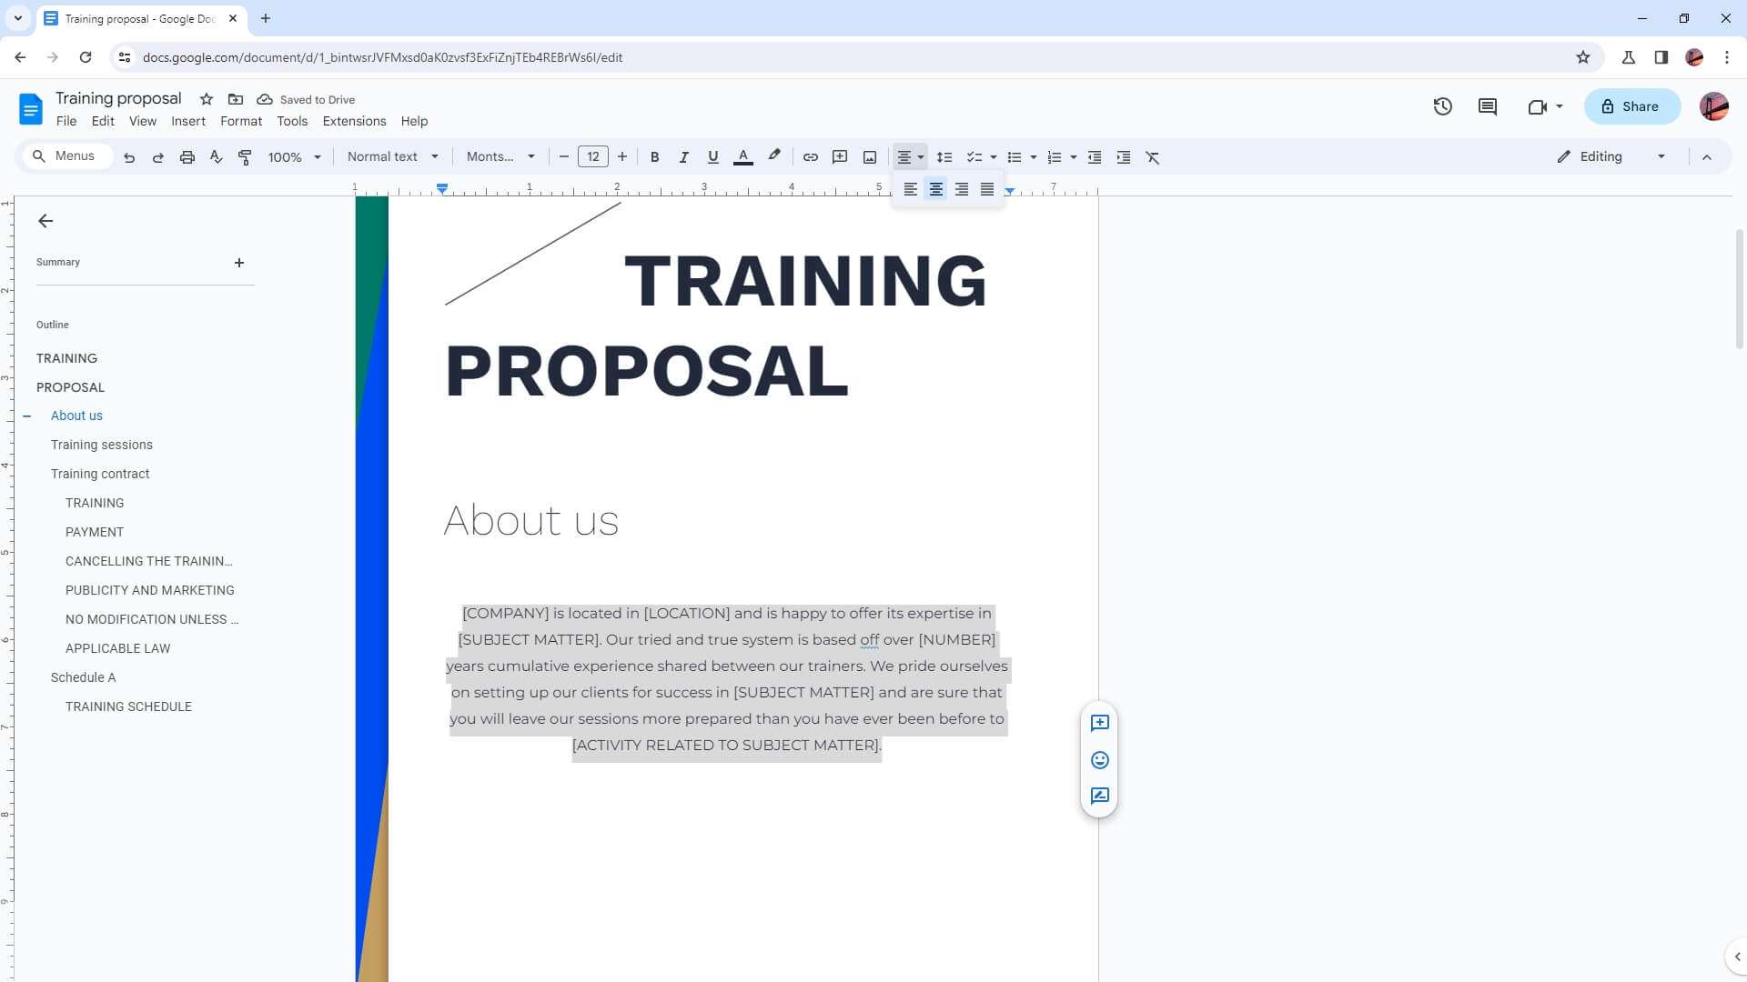1747x982 pixels.
Task: Select the justified alignment toggle
Action: [x=987, y=189]
